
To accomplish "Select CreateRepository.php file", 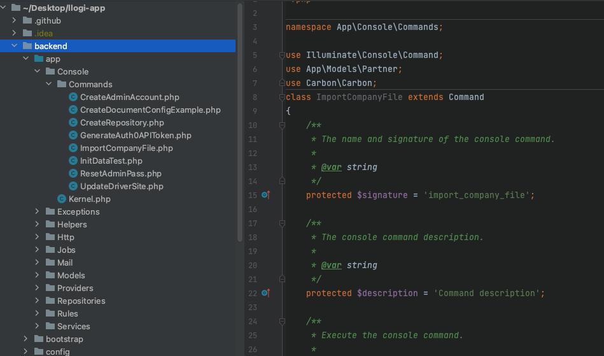I will (x=122, y=122).
